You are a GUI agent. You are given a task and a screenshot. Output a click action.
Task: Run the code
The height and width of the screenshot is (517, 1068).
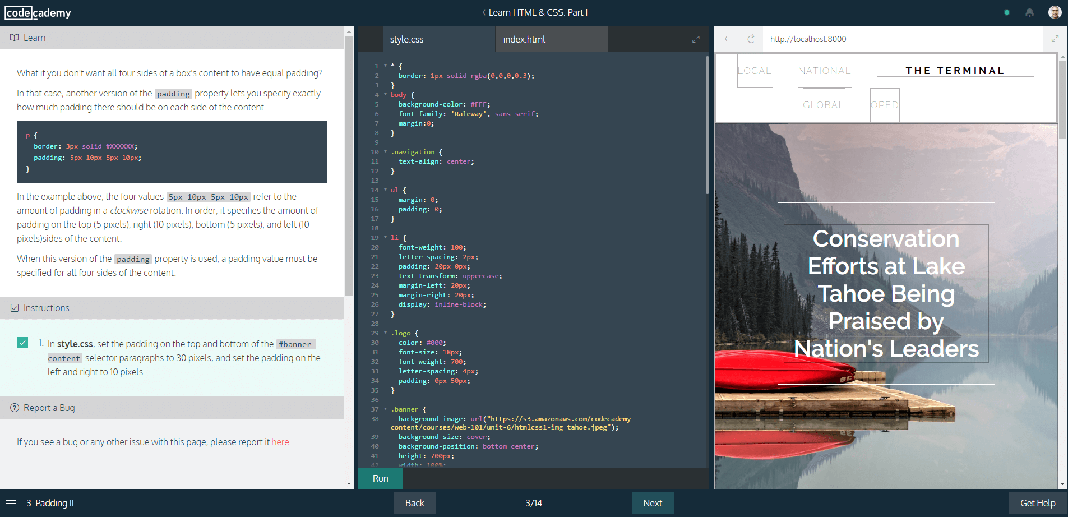(x=380, y=478)
